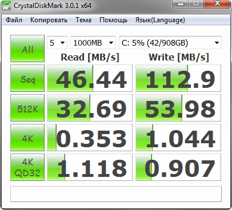Click the 512K write result 53.98

click(178, 108)
